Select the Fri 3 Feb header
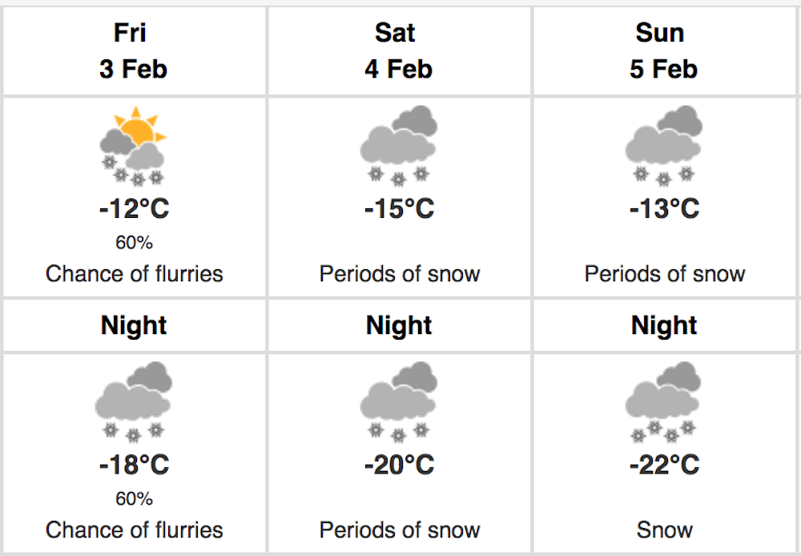The image size is (801, 556). click(133, 50)
